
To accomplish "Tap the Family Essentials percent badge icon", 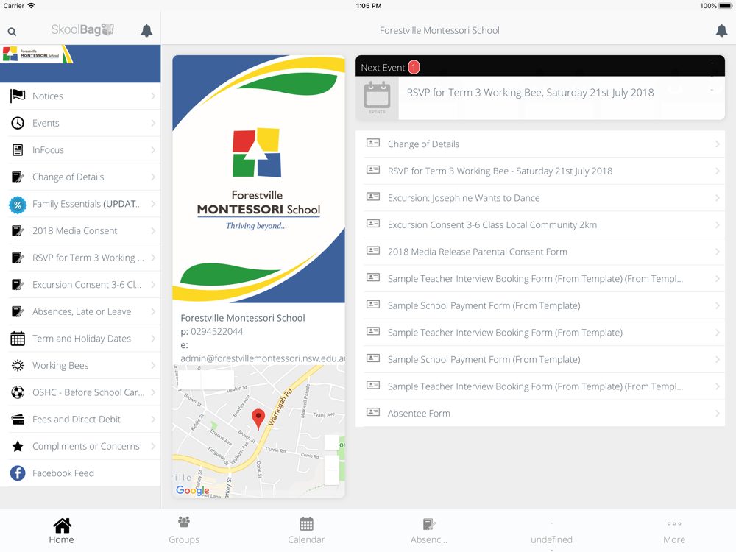I will coord(18,204).
